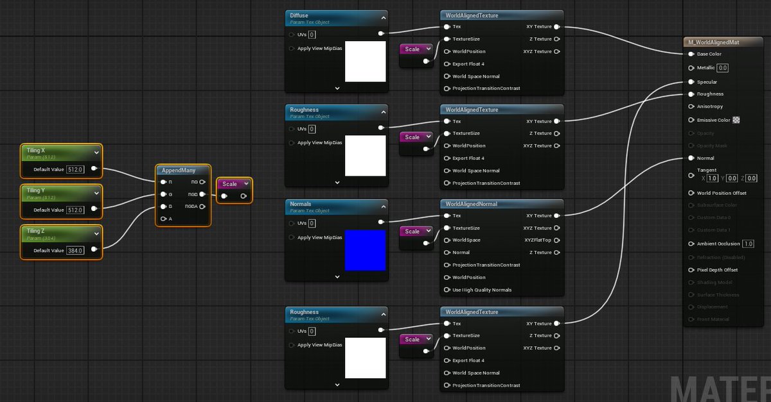The width and height of the screenshot is (771, 402).
Task: Click the white Diffuse texture preview
Action: (x=366, y=62)
